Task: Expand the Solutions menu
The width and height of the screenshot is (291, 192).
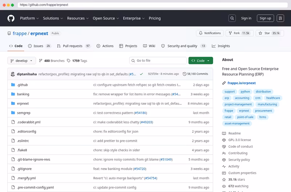Action: pos(53,19)
